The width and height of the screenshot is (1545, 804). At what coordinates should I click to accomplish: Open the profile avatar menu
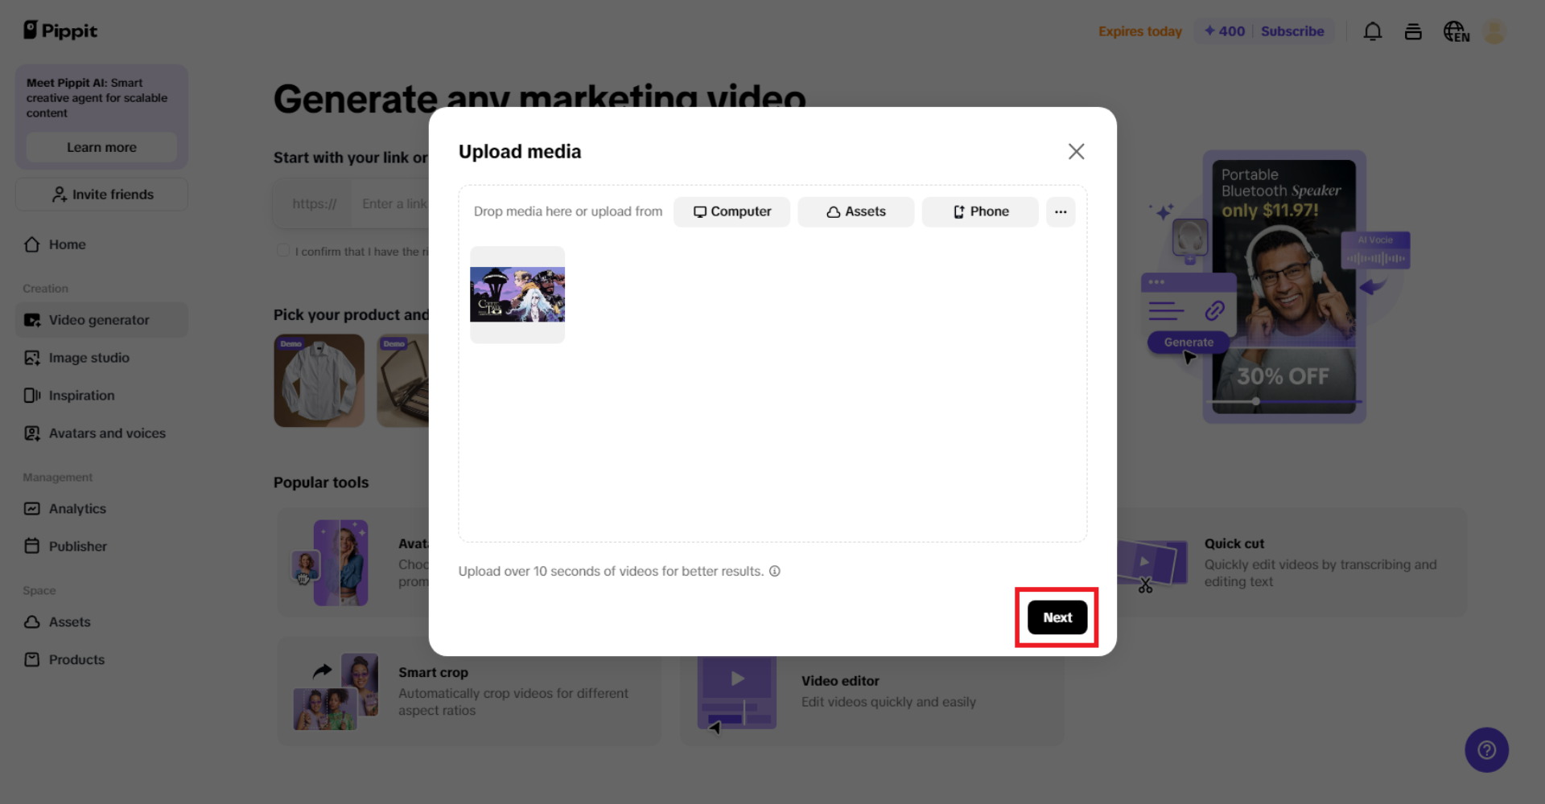1496,31
